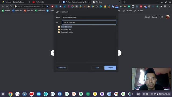Click the Batal button in the dialog
This screenshot has height=97, width=172.
[97, 68]
